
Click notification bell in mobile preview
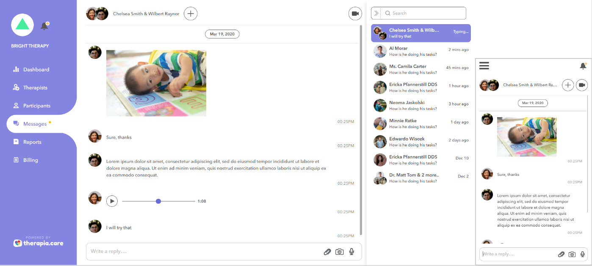[583, 66]
